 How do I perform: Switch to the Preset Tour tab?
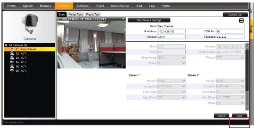click(93, 14)
